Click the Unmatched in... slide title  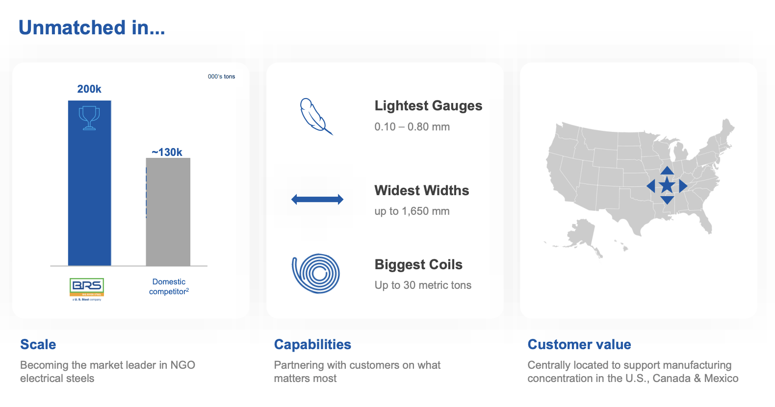pyautogui.click(x=92, y=27)
